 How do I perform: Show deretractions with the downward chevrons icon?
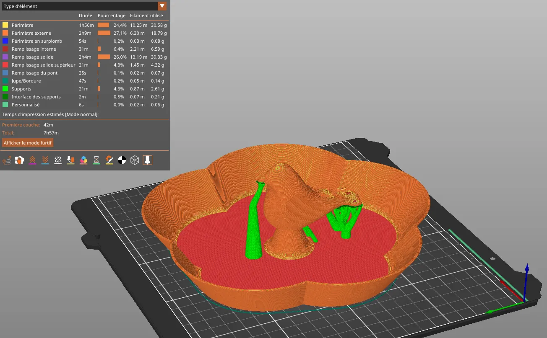tap(45, 160)
